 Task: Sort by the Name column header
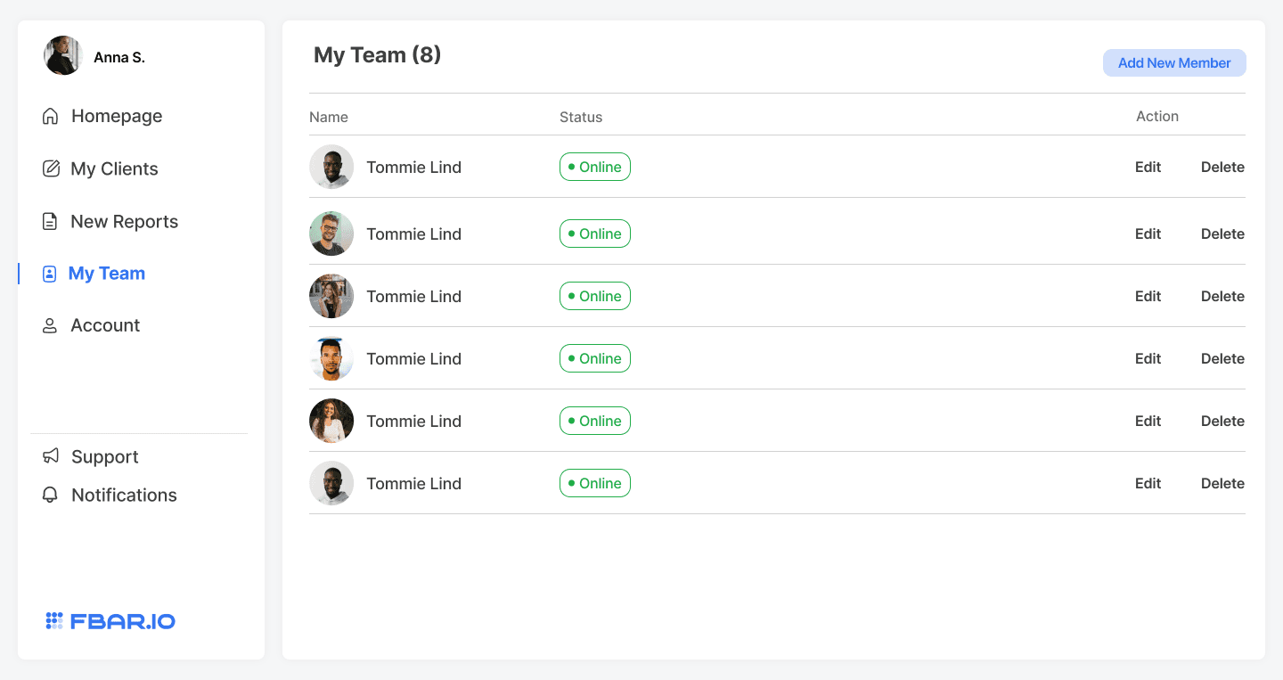(329, 117)
